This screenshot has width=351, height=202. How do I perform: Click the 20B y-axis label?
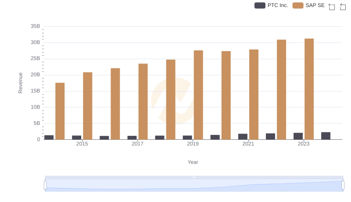(x=36, y=74)
